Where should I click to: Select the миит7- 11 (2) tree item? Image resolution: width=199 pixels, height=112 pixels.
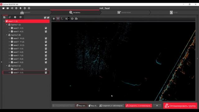tap(19, 42)
